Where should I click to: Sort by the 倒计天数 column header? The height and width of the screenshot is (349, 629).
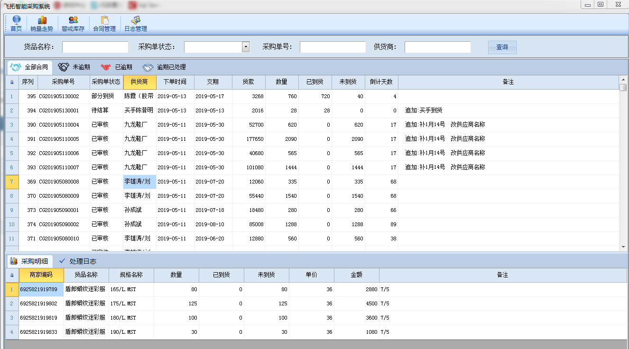pos(381,82)
